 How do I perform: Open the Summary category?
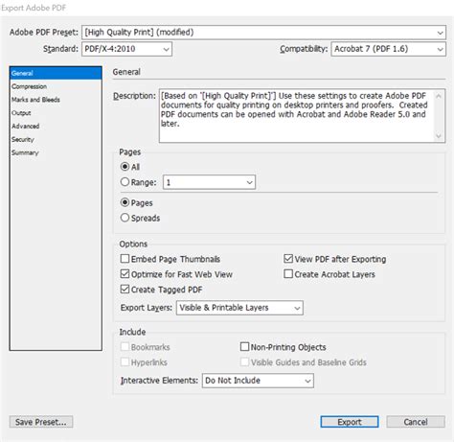point(25,152)
